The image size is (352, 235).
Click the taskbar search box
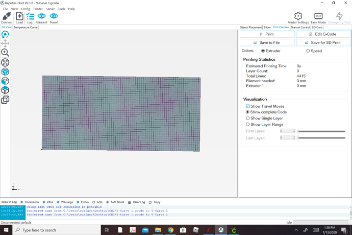(x=57, y=230)
